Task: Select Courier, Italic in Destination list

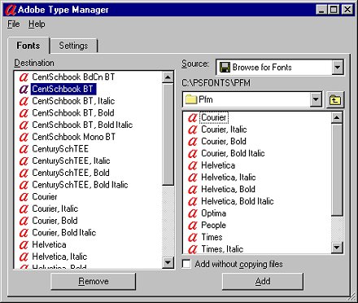Action: 55,209
